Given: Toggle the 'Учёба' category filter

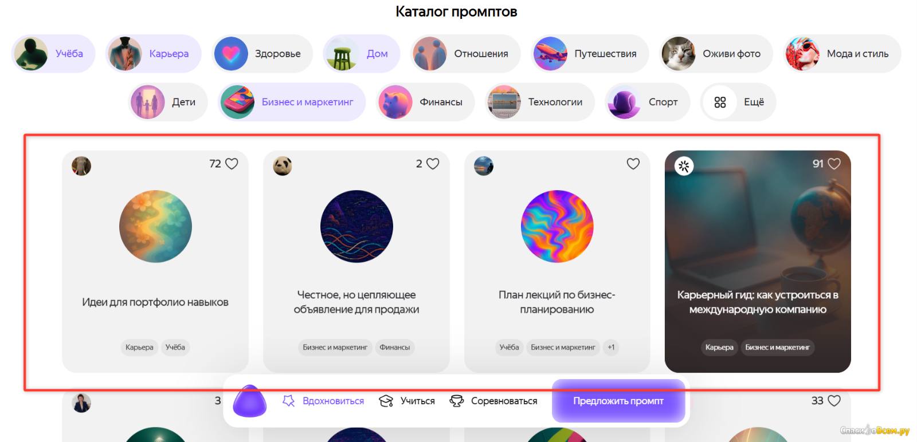Looking at the screenshot, I should pos(53,54).
